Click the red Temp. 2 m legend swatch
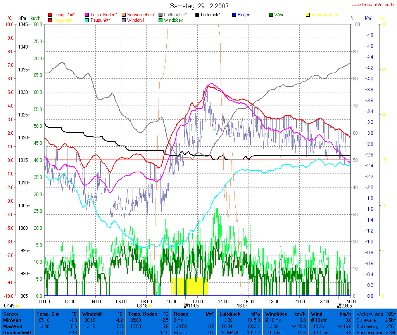397x335 pixels. click(50, 15)
